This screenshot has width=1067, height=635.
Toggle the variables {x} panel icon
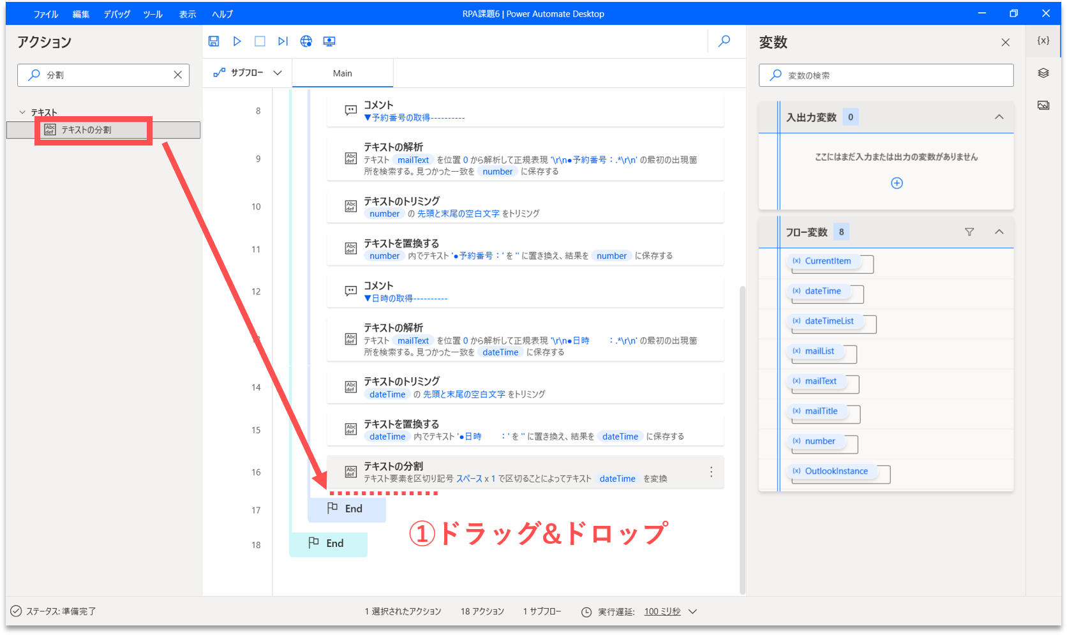pos(1043,40)
